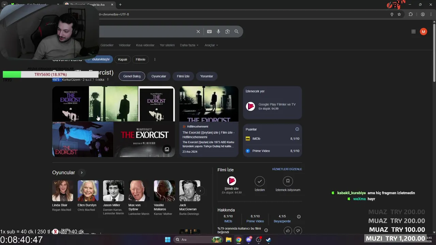Set SafeSearch to Filtrele
436x245 pixels.
(141, 60)
